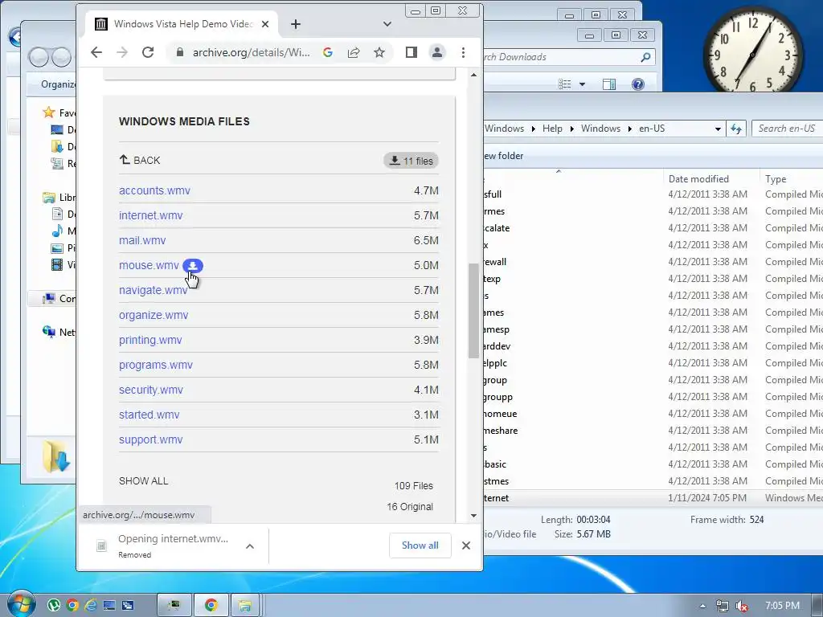Open Help icon in Downloads window
Viewport: 823px width, 617px height.
tap(637, 84)
